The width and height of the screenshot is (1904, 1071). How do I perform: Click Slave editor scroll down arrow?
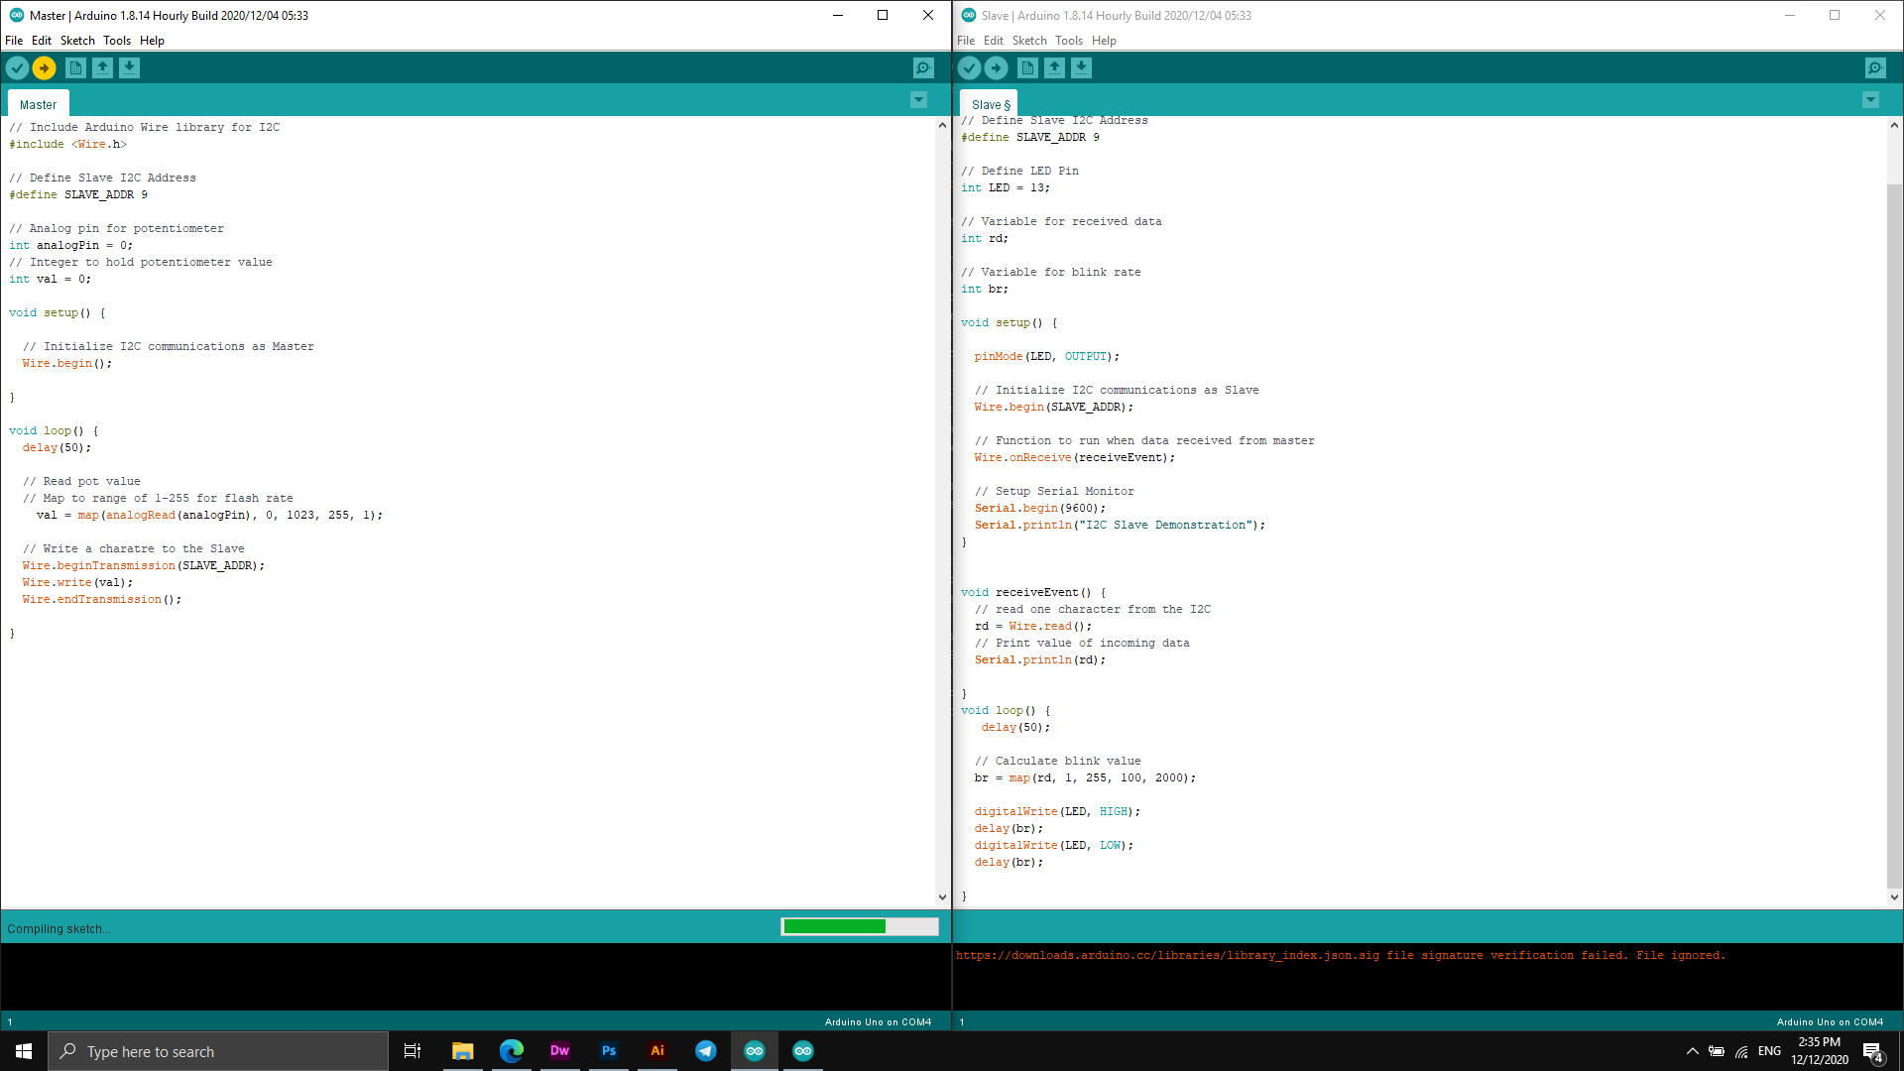(x=1894, y=897)
